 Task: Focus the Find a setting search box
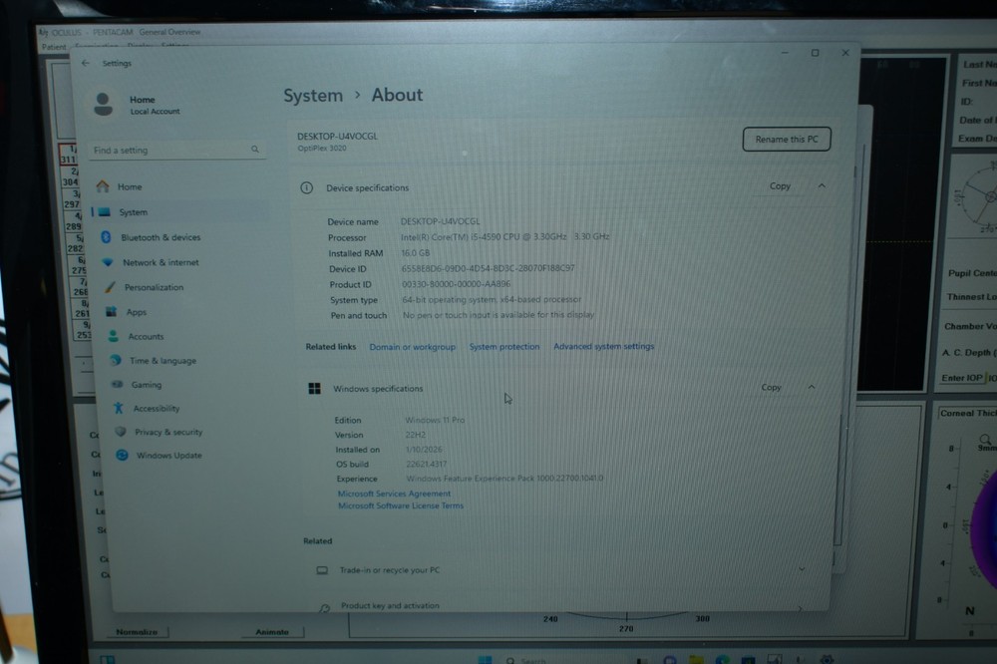click(x=176, y=151)
